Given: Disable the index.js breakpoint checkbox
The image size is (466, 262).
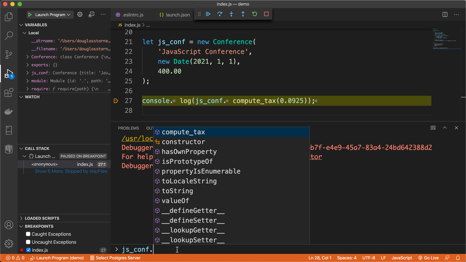Looking at the screenshot, I should pyautogui.click(x=28, y=250).
